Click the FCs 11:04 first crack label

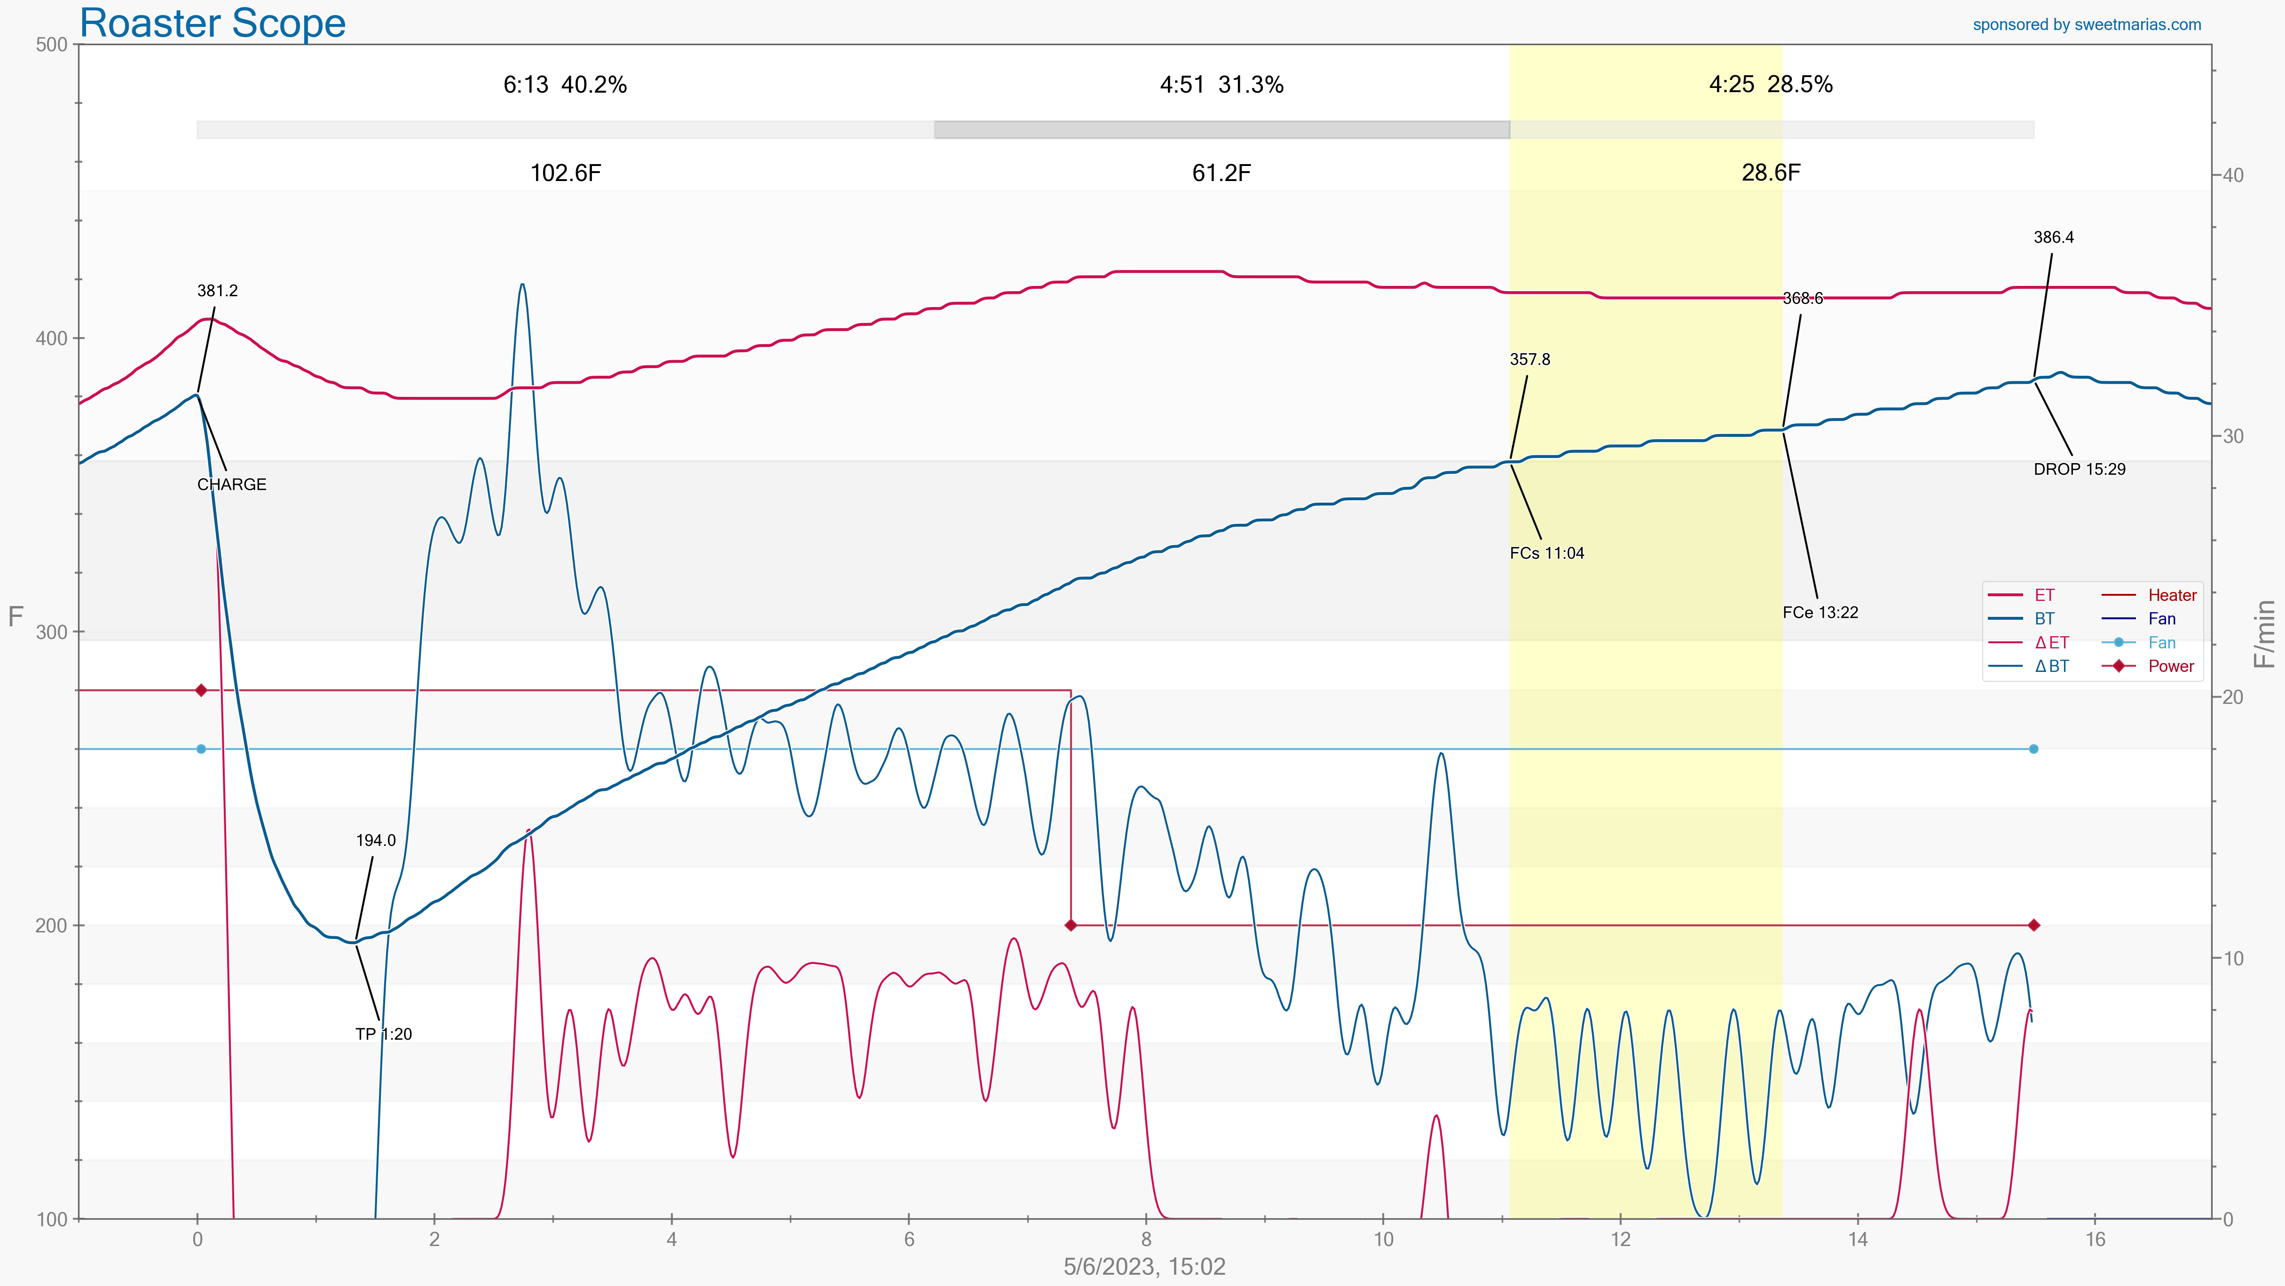pos(1546,553)
